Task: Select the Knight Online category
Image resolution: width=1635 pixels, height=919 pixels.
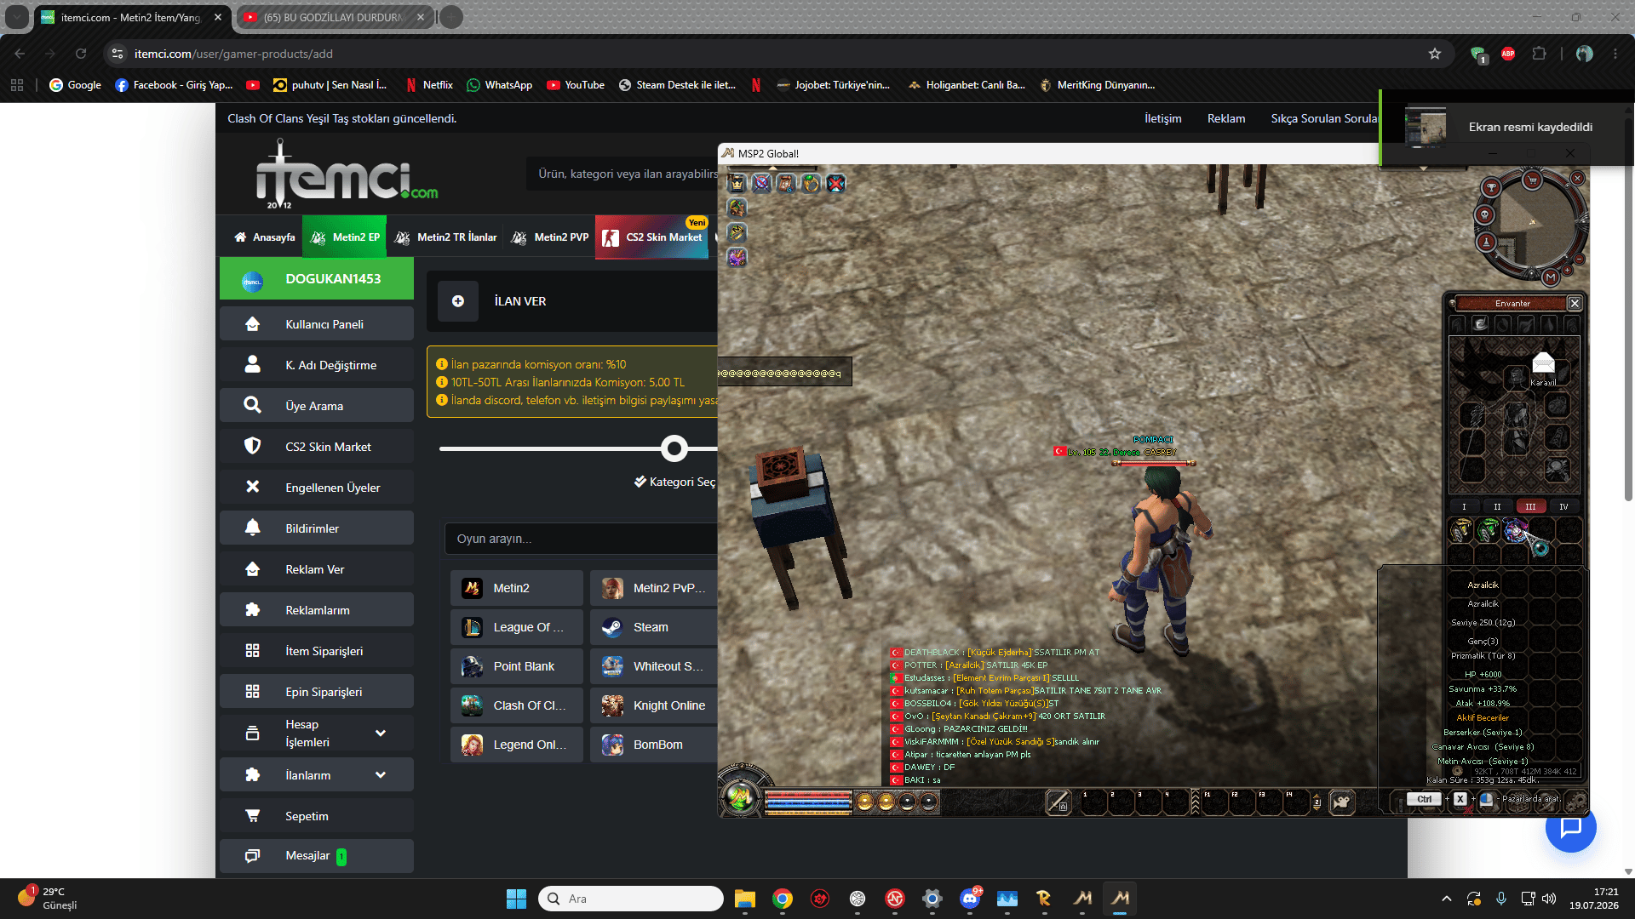Action: [x=654, y=705]
